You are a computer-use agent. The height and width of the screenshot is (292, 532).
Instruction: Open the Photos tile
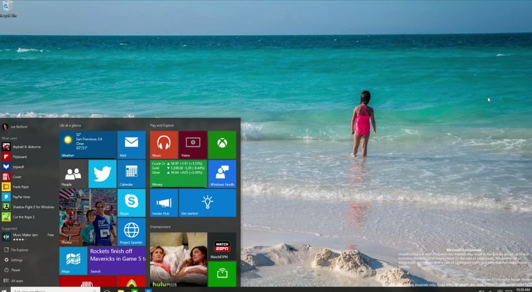coord(88,217)
